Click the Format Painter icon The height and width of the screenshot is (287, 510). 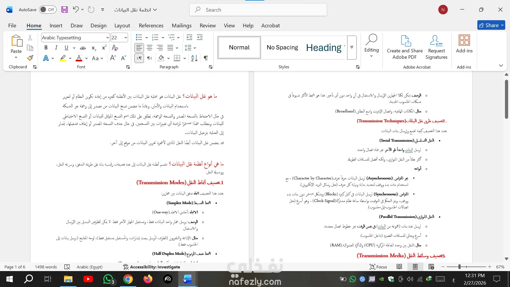pyautogui.click(x=30, y=58)
